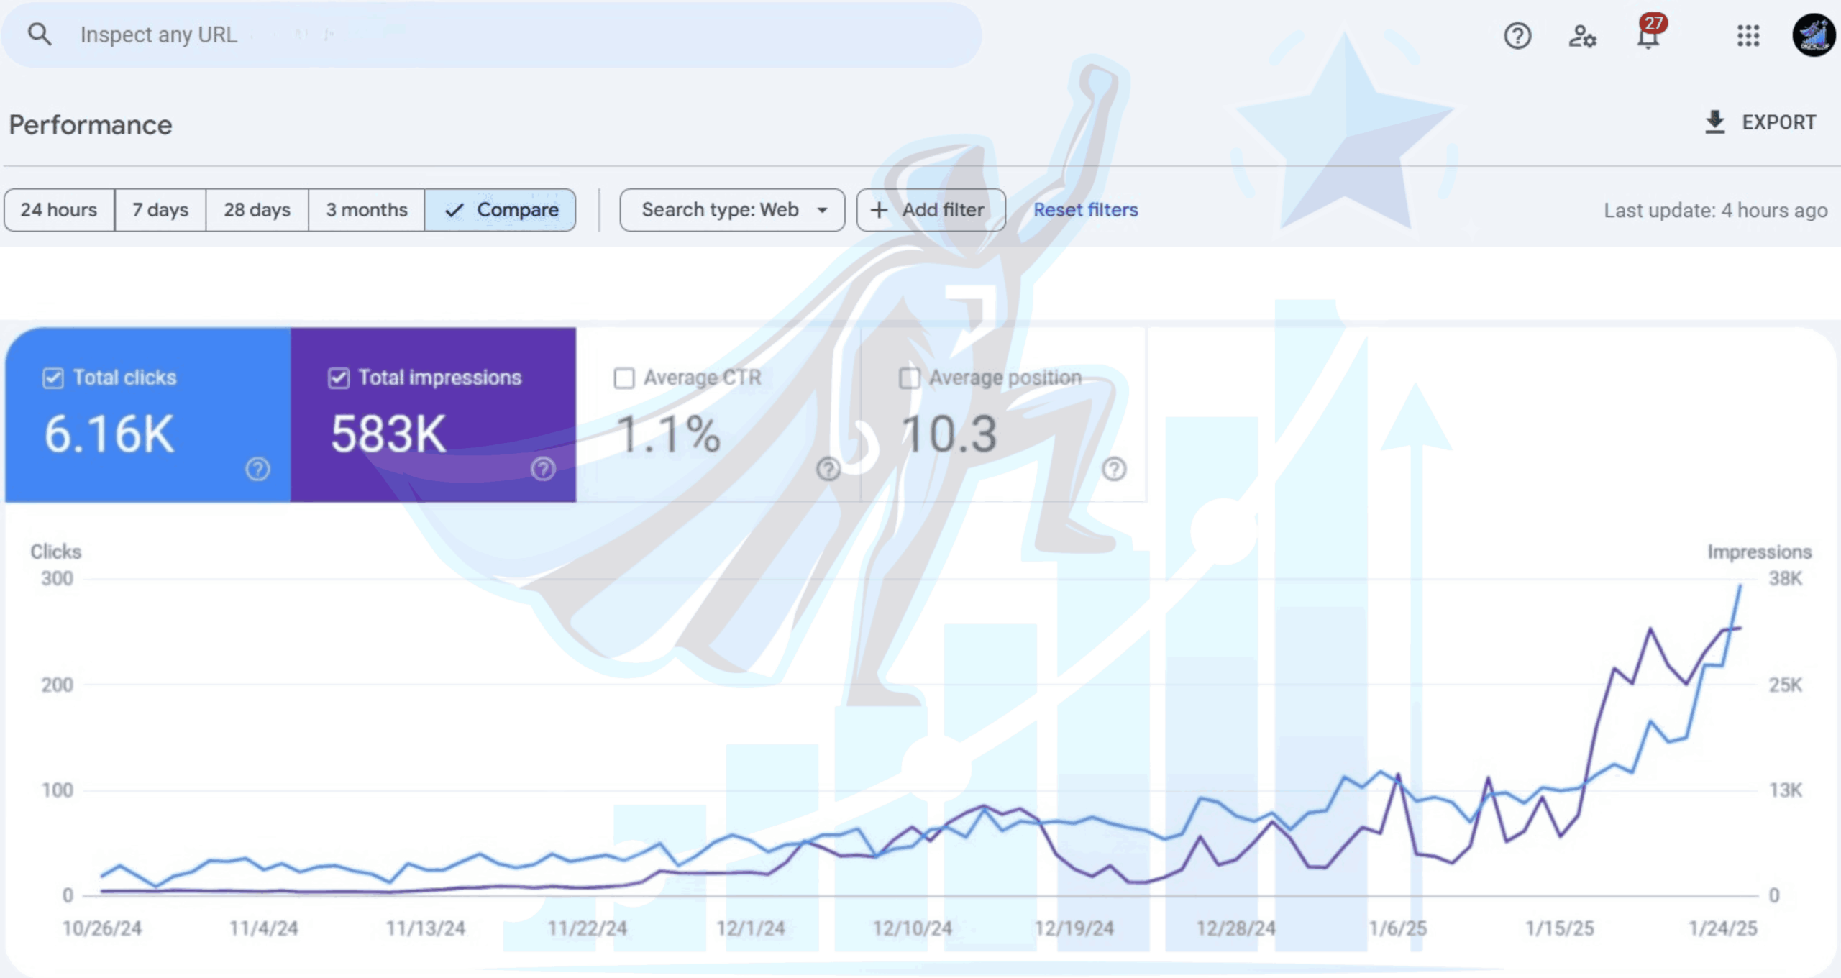Viewport: 1841px width, 978px height.
Task: Open the Google apps grid icon
Action: point(1748,37)
